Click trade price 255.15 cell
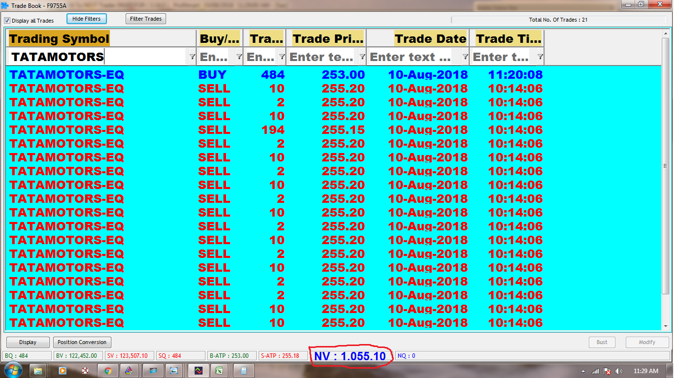This screenshot has height=378, width=680. click(343, 130)
